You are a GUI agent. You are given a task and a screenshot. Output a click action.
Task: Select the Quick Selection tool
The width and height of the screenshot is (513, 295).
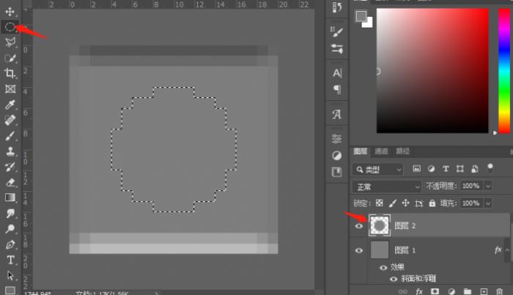(10, 58)
